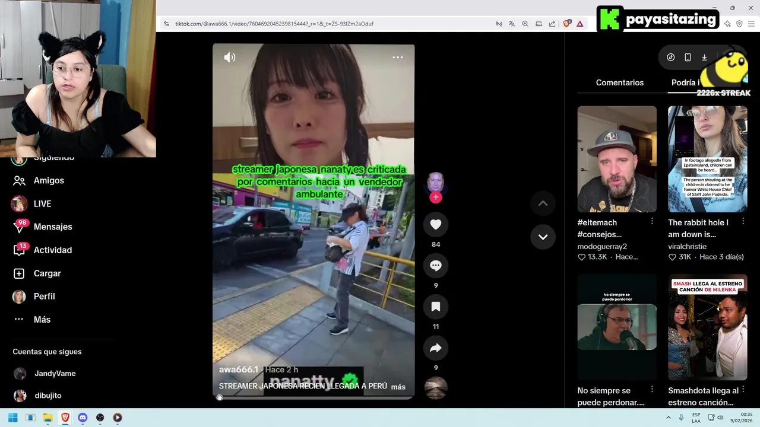Click the cast screen icon in address bar
The height and width of the screenshot is (427, 760).
click(x=539, y=24)
